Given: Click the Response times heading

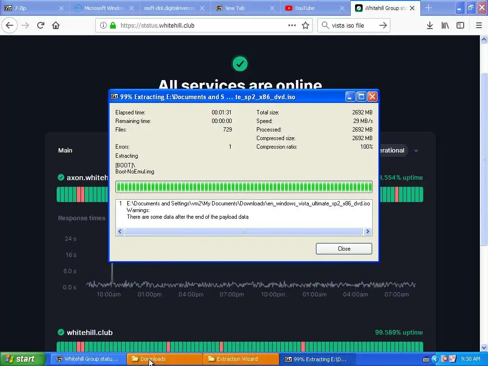Looking at the screenshot, I should click(81, 218).
